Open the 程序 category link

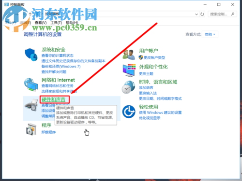[46, 125]
